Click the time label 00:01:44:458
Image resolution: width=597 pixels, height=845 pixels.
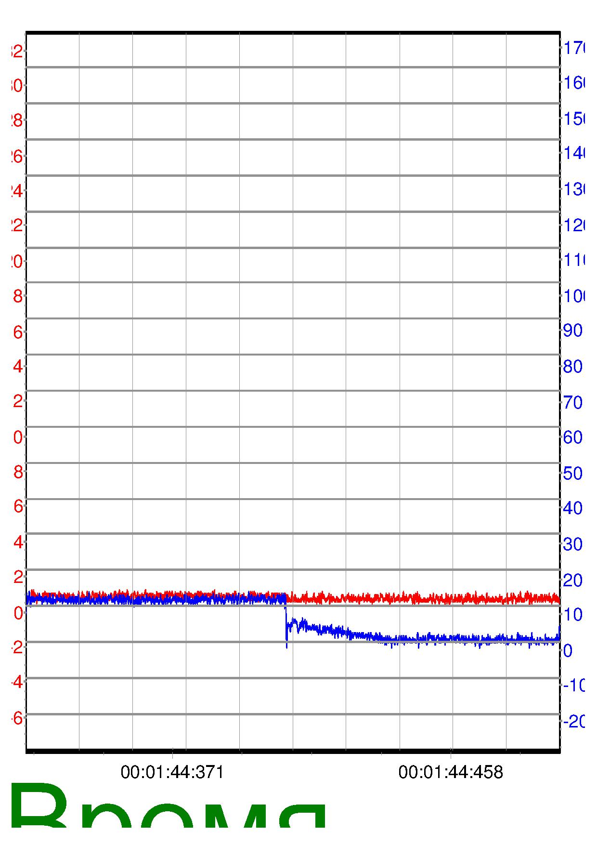pyautogui.click(x=451, y=772)
